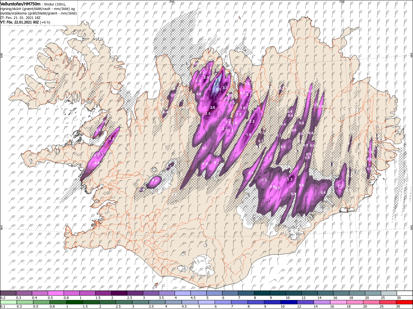Click the '3.3' precipitation value on the map
Screen dimensions: 413x309
[x=225, y=88]
